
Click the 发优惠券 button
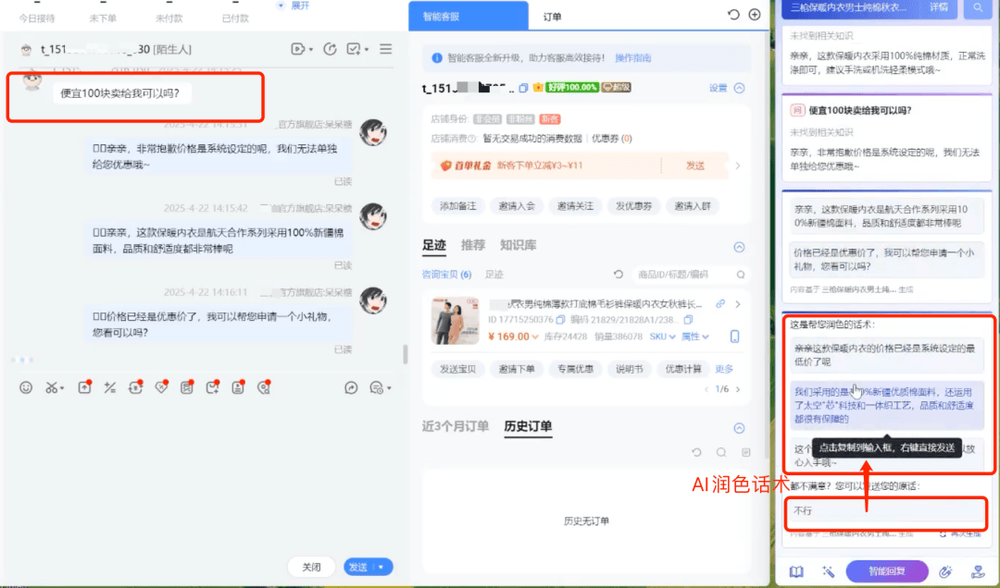tap(635, 206)
